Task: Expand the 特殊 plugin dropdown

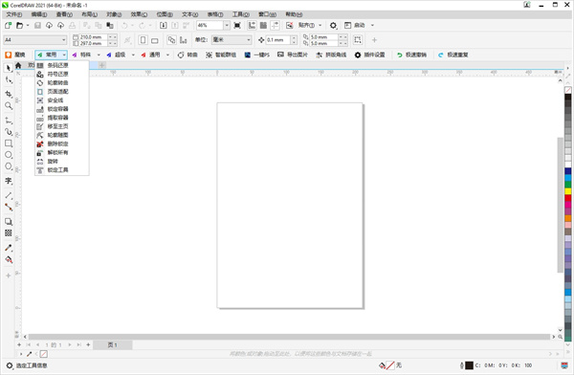Action: click(99, 55)
